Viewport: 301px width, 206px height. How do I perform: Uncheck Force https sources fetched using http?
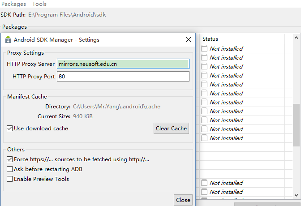(x=10, y=159)
